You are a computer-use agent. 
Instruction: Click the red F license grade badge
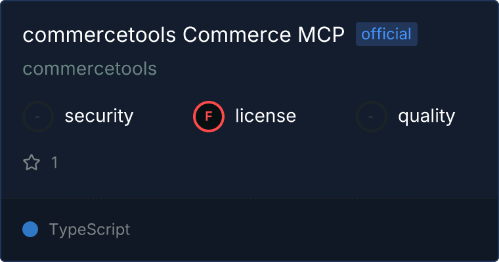click(x=208, y=117)
